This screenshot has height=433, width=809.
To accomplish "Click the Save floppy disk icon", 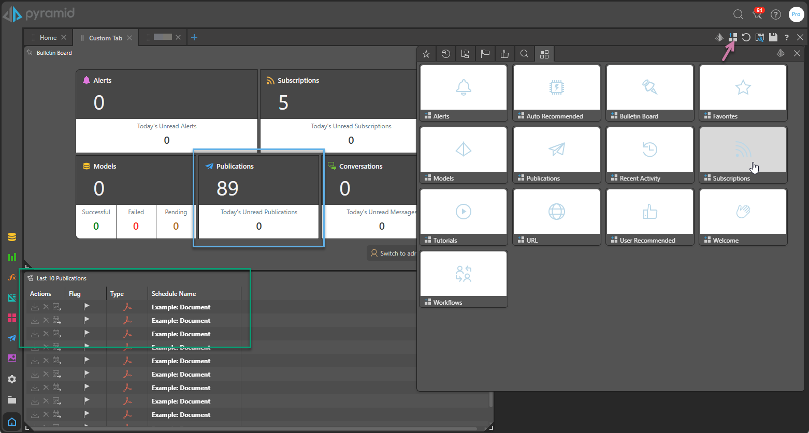I will pos(773,37).
